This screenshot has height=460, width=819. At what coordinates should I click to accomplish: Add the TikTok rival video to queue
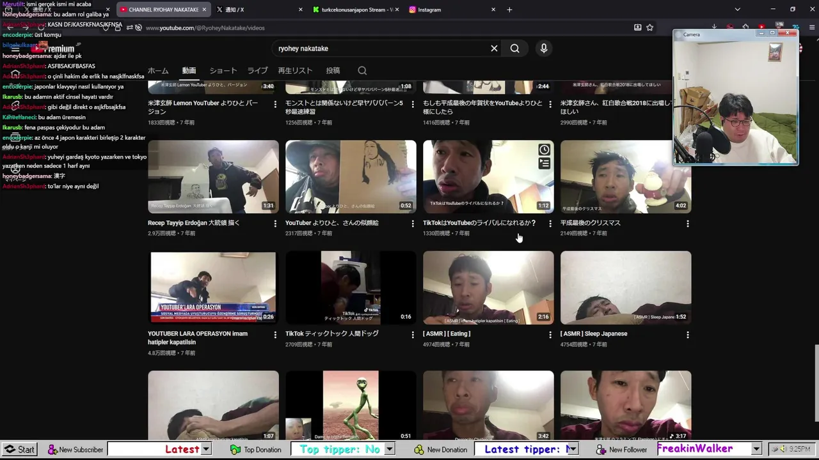point(544,164)
